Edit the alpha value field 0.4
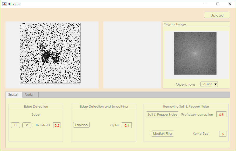This screenshot has height=151, width=236. tap(127, 125)
